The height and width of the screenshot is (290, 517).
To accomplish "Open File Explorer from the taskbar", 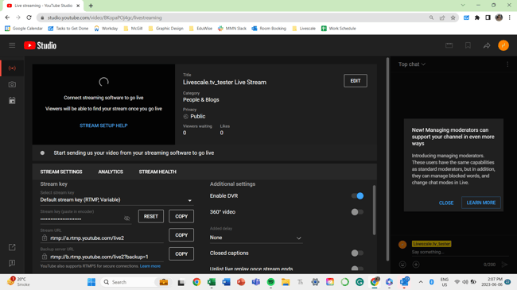I will tap(286, 282).
